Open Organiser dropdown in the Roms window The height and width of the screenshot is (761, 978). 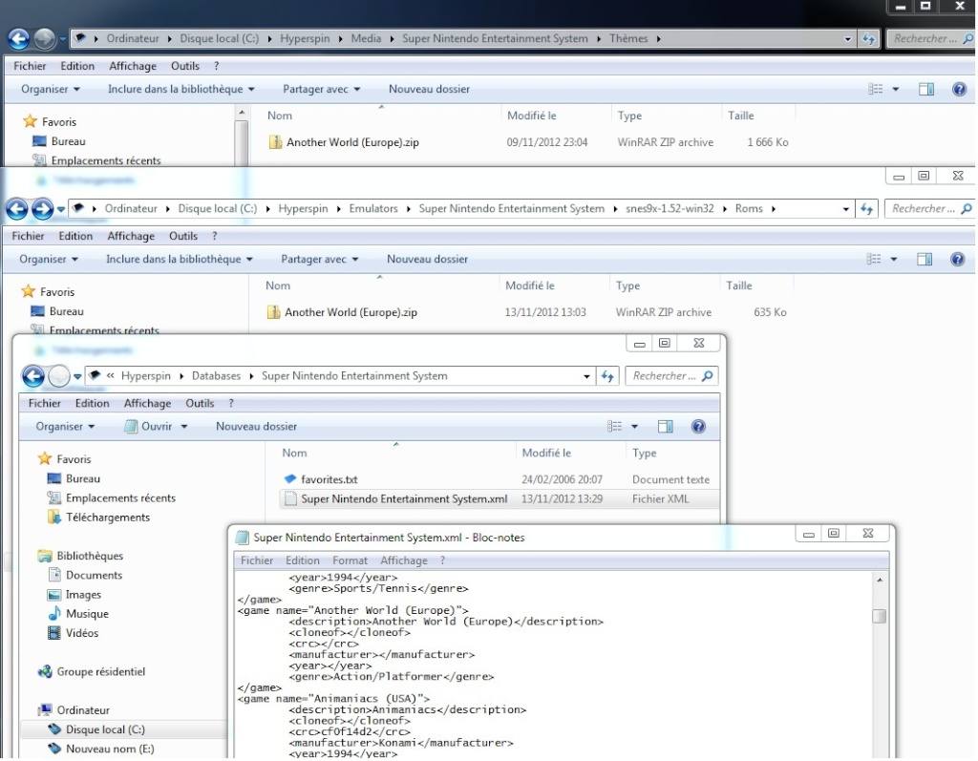[49, 260]
